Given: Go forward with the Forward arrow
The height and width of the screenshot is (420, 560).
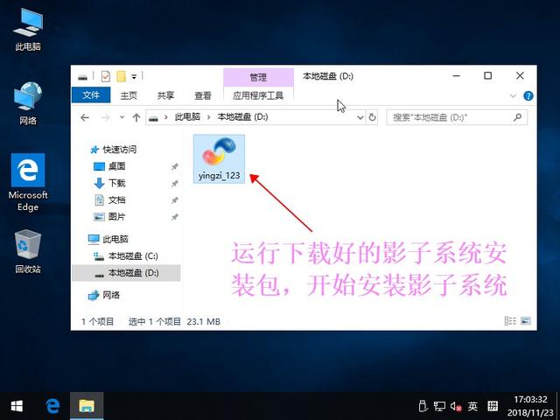Looking at the screenshot, I should point(106,117).
